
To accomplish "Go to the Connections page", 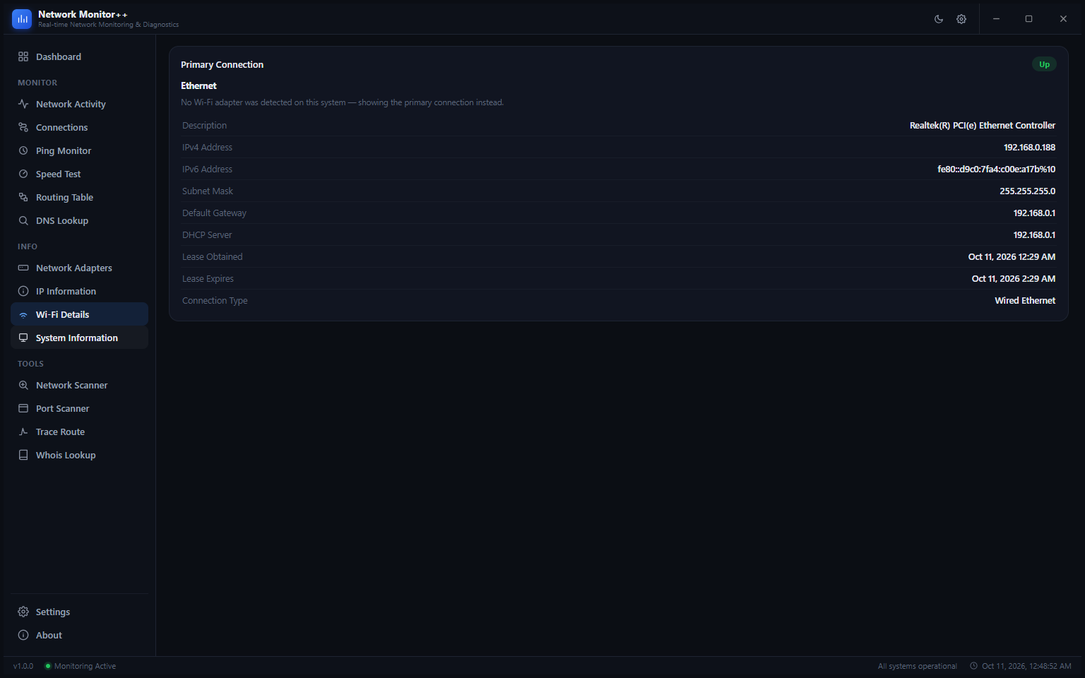I will (x=79, y=127).
